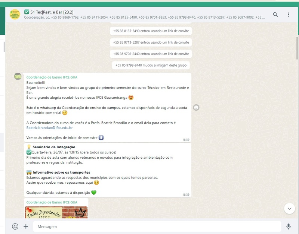Click notice about group image change
Viewport: 299px width, 234px height.
pyautogui.click(x=151, y=66)
